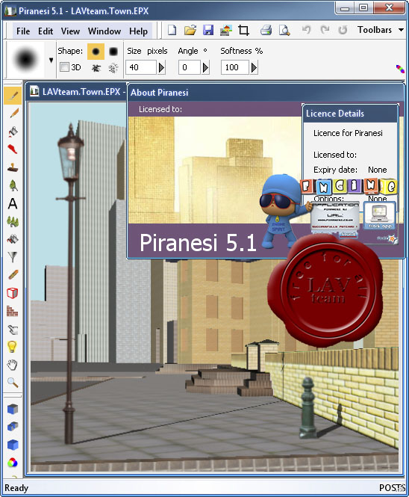The height and width of the screenshot is (497, 409).
Task: Click the Print icon
Action: click(266, 30)
